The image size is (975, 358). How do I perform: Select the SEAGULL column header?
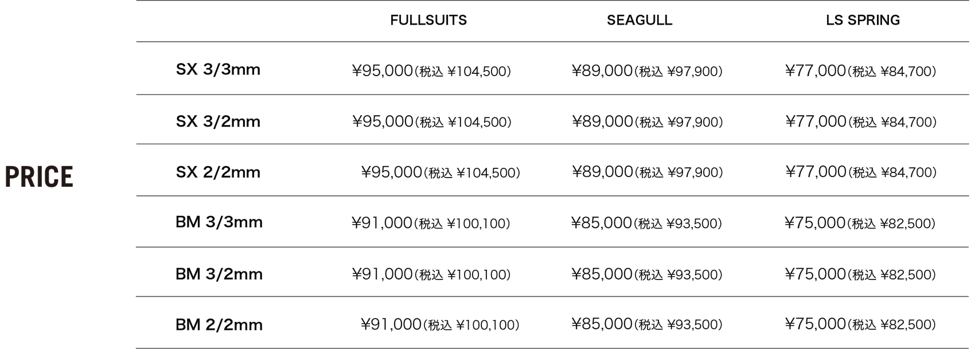tap(639, 20)
